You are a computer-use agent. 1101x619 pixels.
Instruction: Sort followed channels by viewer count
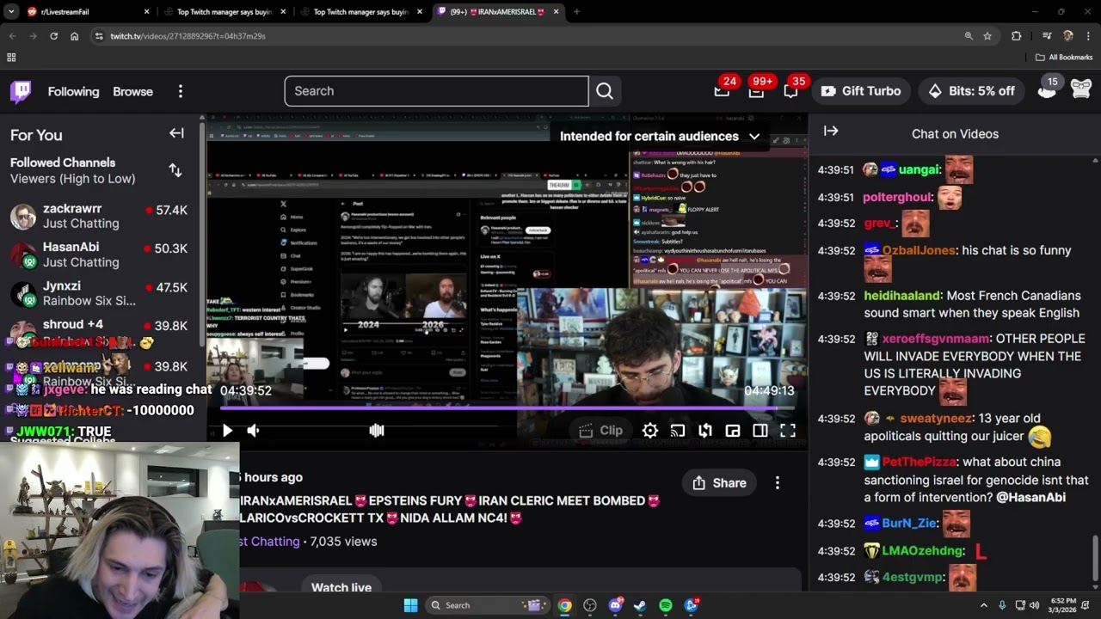[x=175, y=170]
